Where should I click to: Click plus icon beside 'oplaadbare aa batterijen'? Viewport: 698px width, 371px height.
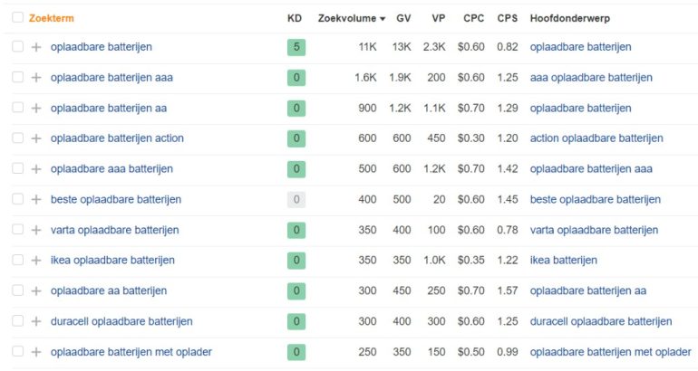(36, 291)
